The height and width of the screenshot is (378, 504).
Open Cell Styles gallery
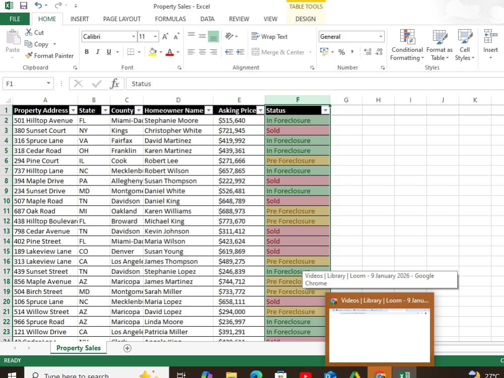(465, 45)
